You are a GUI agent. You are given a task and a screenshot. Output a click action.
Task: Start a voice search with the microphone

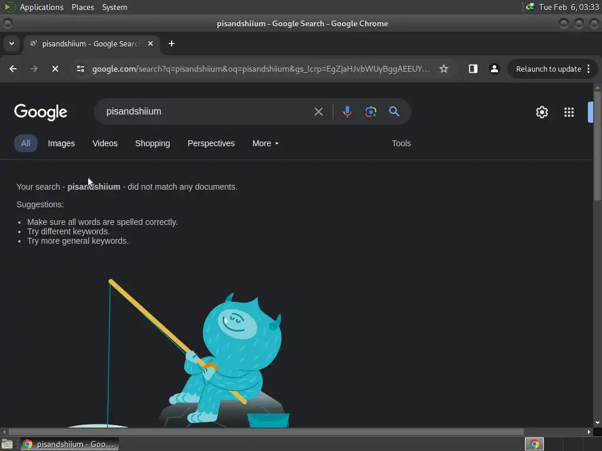pos(347,112)
